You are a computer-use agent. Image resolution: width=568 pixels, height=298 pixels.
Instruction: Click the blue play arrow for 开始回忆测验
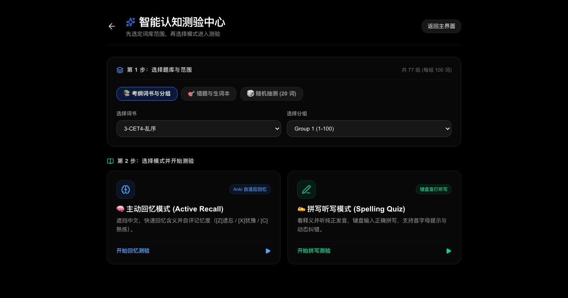coord(268,251)
